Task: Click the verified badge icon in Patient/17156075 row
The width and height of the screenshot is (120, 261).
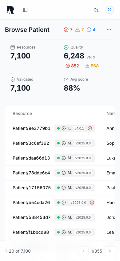Action: tap(64, 188)
